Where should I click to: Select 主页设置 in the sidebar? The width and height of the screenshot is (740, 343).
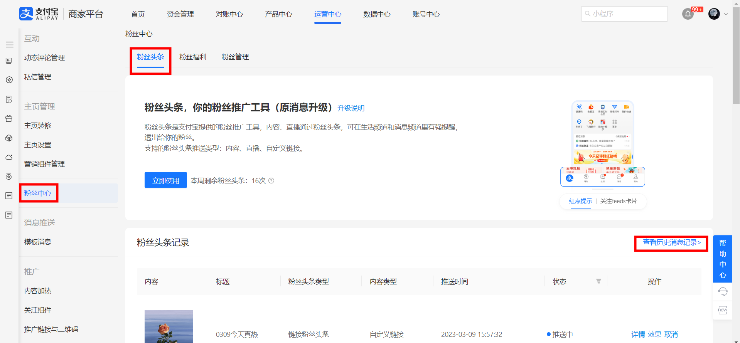[38, 145]
